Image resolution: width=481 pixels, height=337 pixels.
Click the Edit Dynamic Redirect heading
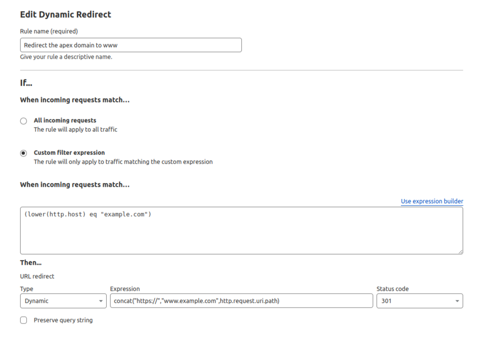click(65, 14)
